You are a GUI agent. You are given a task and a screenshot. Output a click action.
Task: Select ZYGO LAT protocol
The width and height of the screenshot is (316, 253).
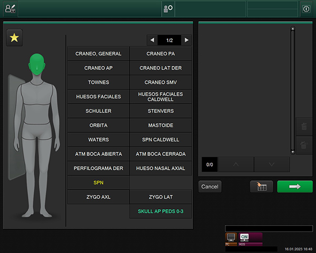[x=161, y=197]
